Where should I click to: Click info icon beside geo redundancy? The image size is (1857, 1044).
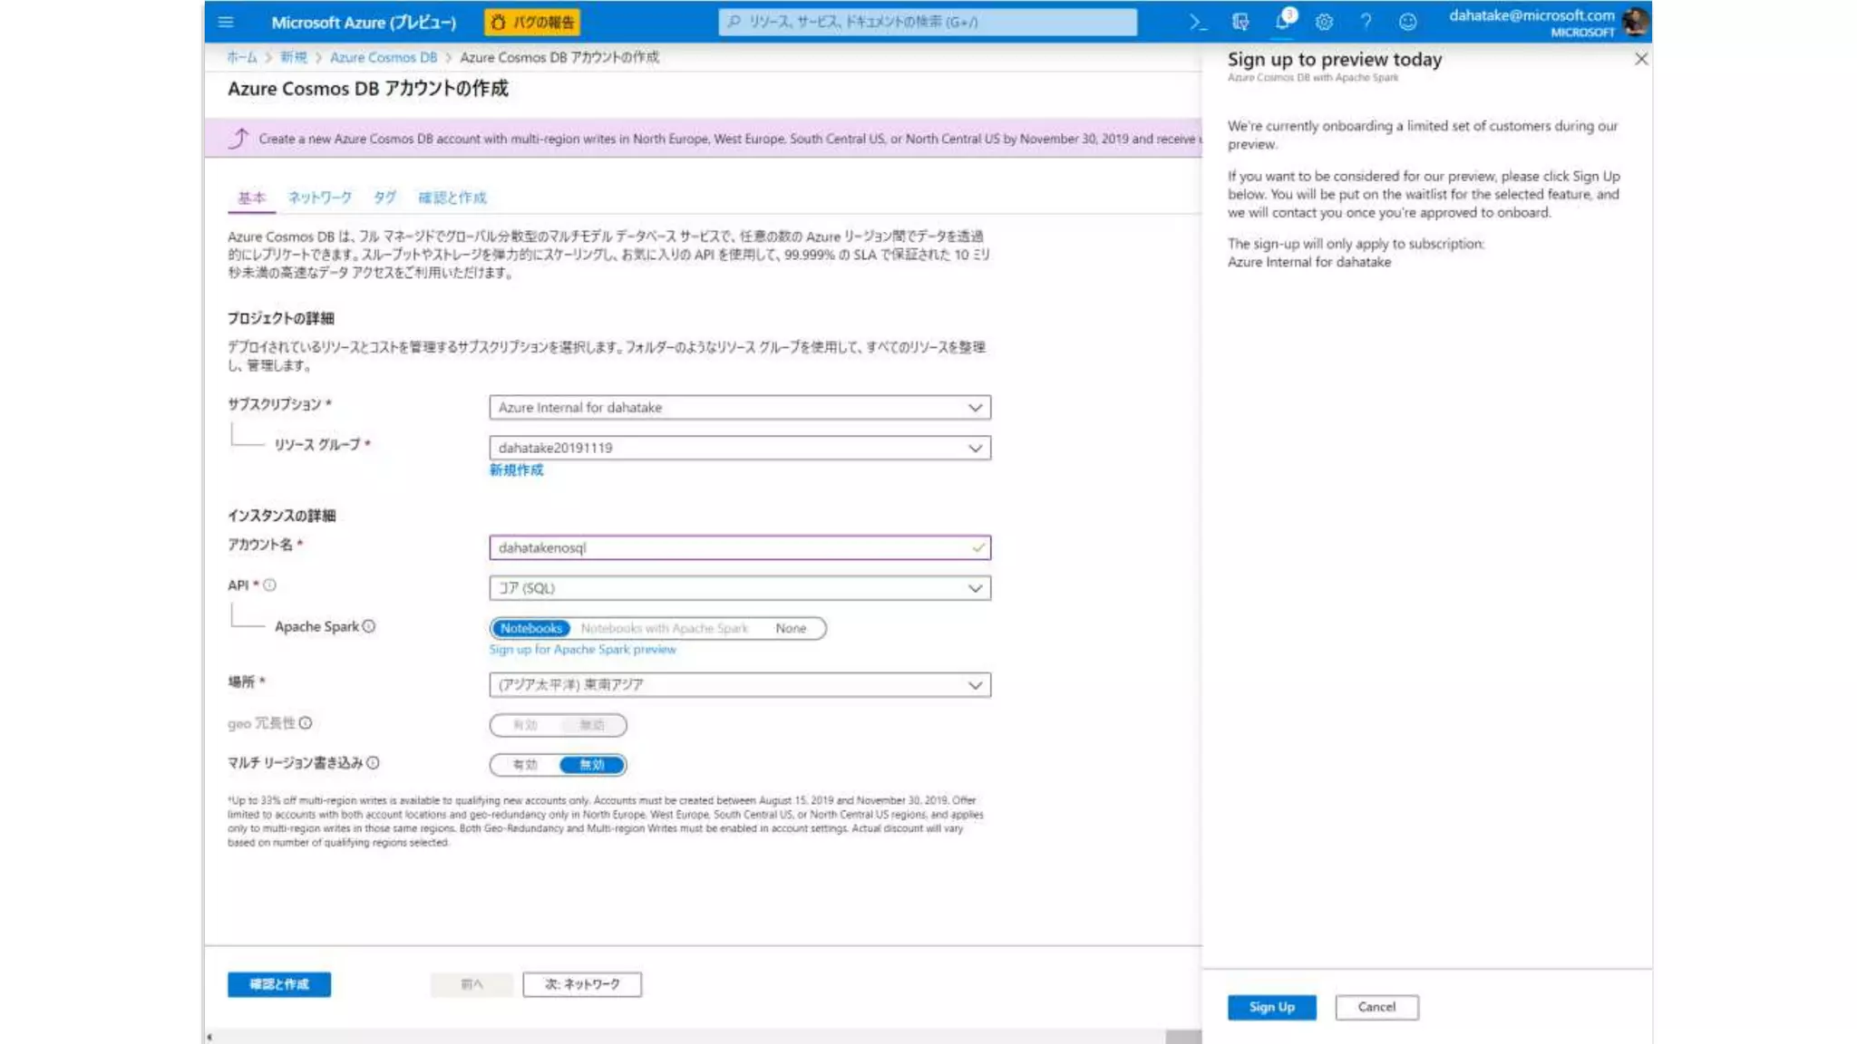(306, 723)
